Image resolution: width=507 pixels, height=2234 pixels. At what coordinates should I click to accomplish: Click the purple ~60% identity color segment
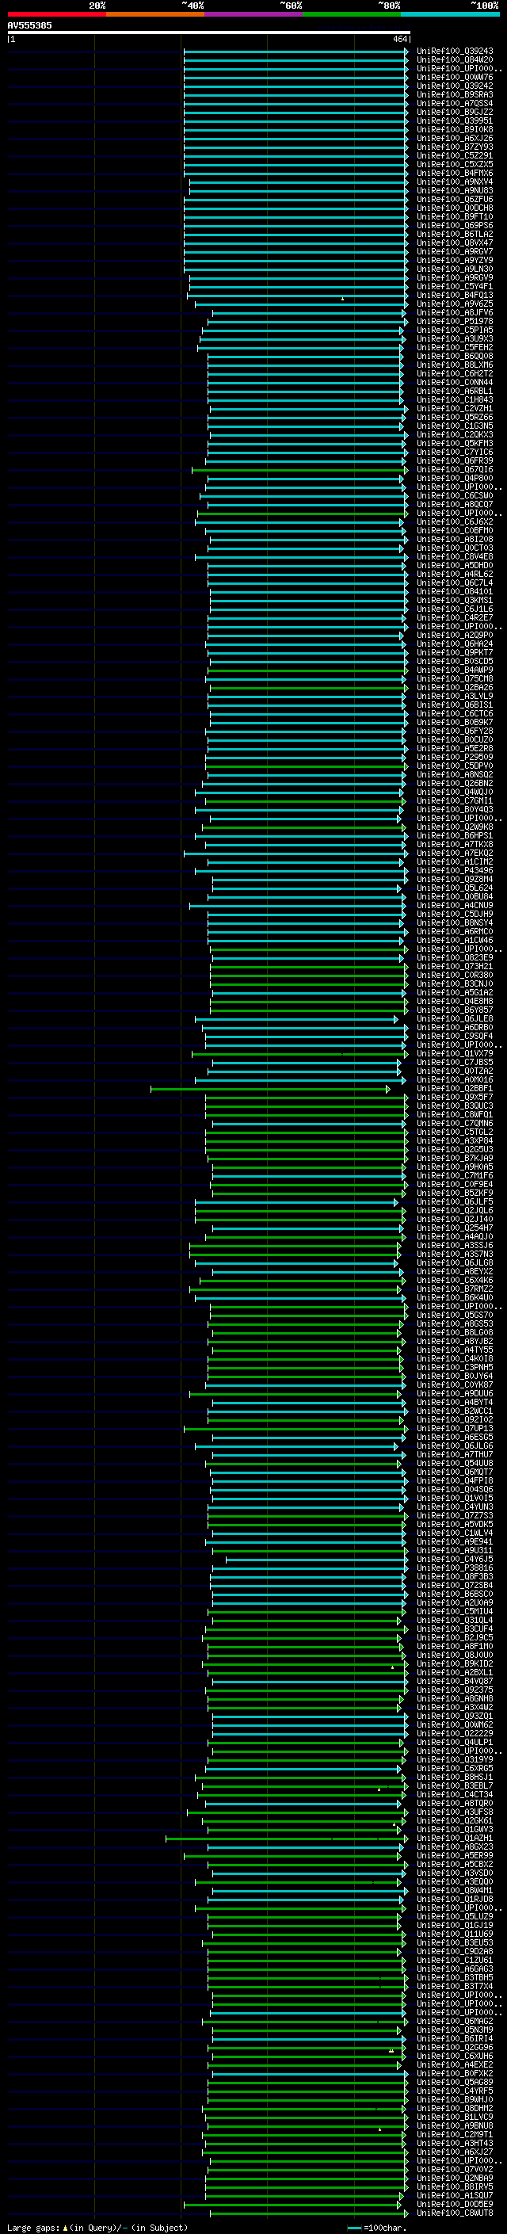click(x=254, y=14)
